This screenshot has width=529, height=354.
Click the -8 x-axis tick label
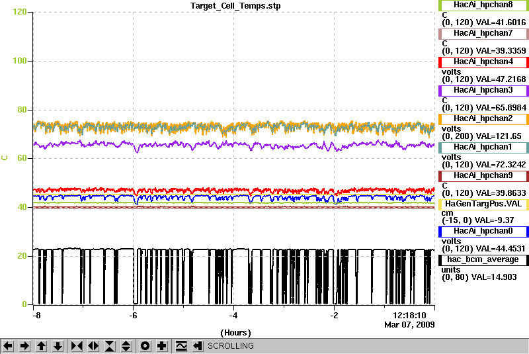pos(36,316)
